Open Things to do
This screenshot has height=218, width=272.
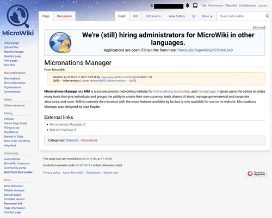coord(11,127)
